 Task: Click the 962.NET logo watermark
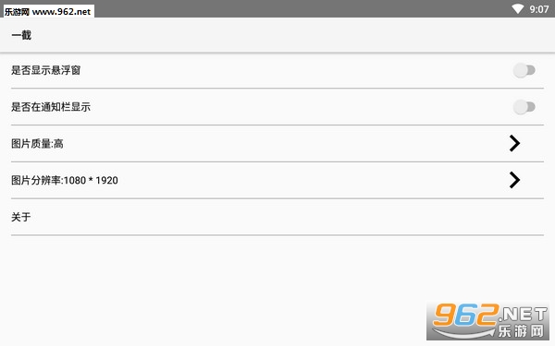(488, 321)
